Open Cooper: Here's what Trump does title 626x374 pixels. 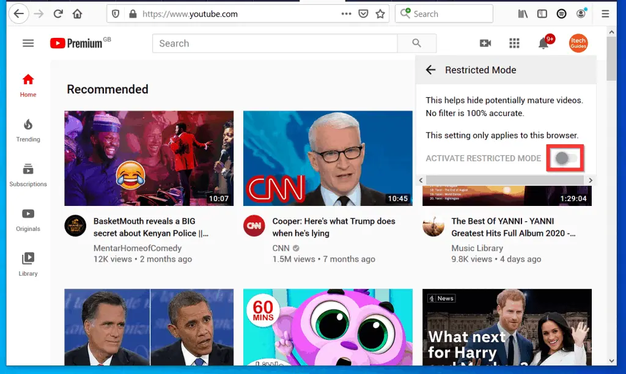(x=334, y=227)
